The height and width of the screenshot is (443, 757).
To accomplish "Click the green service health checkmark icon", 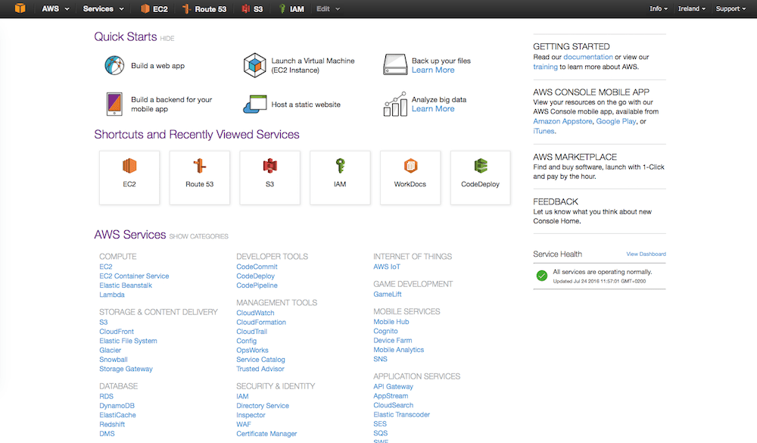I will (x=542, y=276).
